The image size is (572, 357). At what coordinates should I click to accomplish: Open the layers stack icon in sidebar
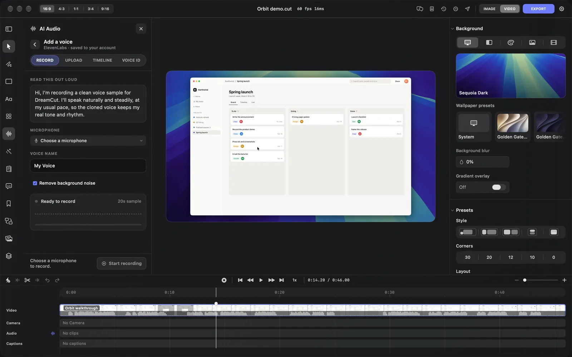point(9,256)
